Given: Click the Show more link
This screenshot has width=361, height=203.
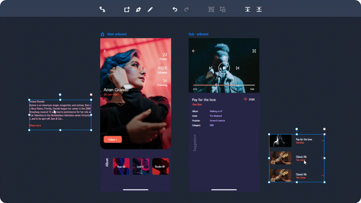Looking at the screenshot, I should click(35, 126).
